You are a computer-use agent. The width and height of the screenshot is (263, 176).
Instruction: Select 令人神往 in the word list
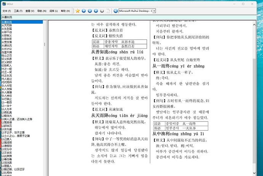coord(7,96)
